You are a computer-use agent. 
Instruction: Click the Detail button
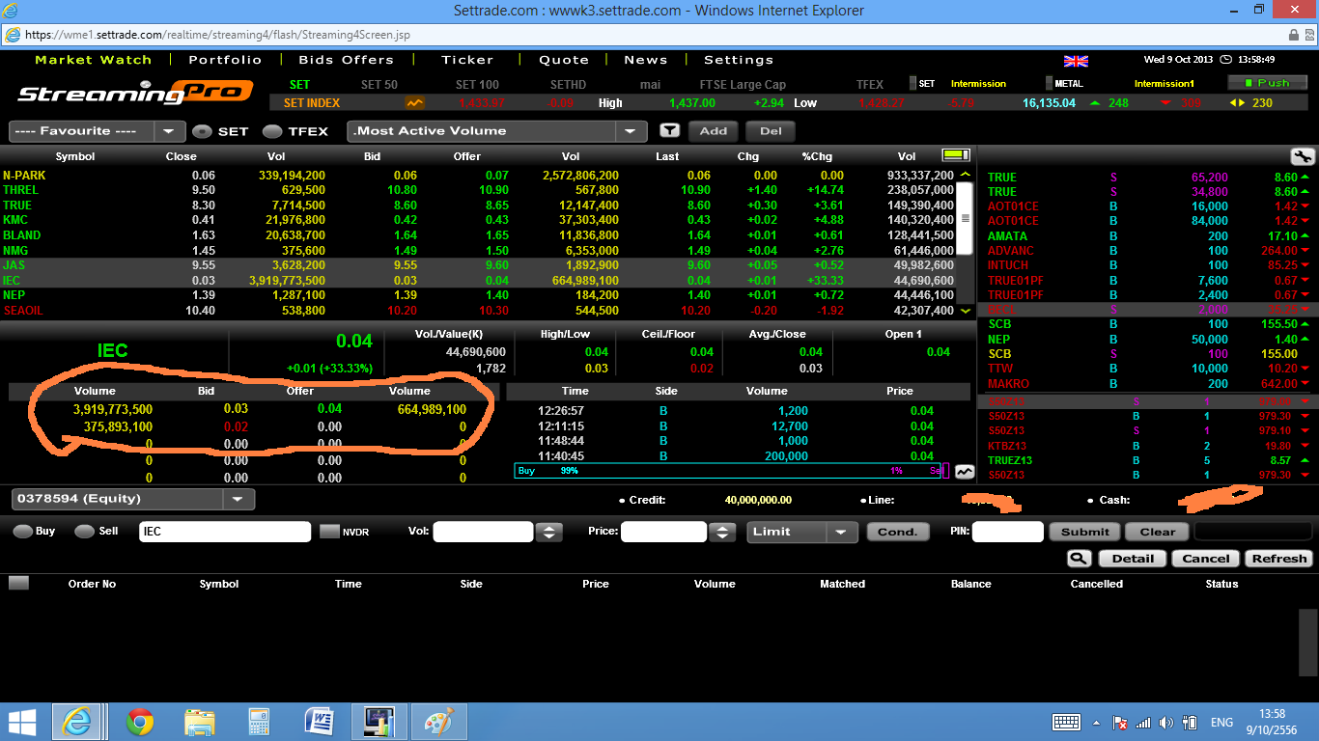point(1133,559)
